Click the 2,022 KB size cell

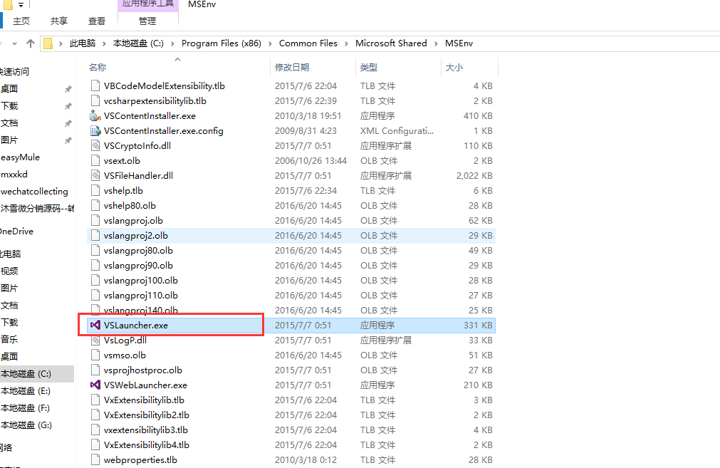coord(474,175)
